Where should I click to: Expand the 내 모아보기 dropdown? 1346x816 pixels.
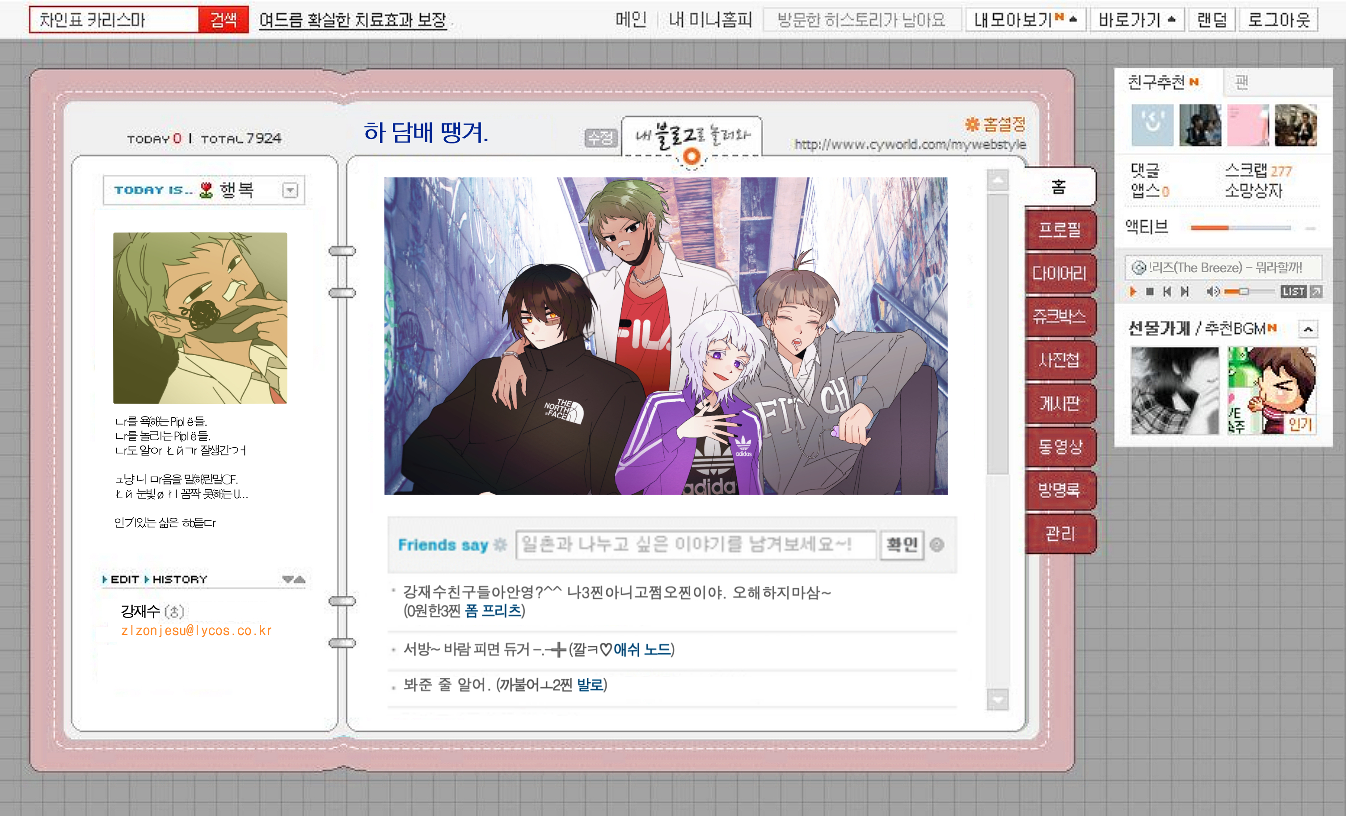click(x=1025, y=20)
